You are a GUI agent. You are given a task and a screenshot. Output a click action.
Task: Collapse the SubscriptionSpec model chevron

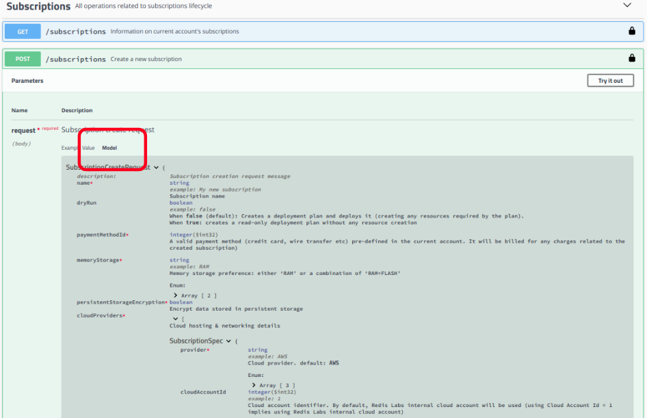pos(228,341)
